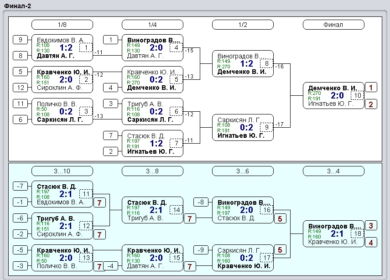Click the Финал round header

333,25
